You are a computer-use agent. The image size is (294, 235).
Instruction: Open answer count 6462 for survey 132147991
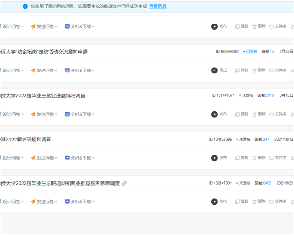pyautogui.click(x=267, y=183)
